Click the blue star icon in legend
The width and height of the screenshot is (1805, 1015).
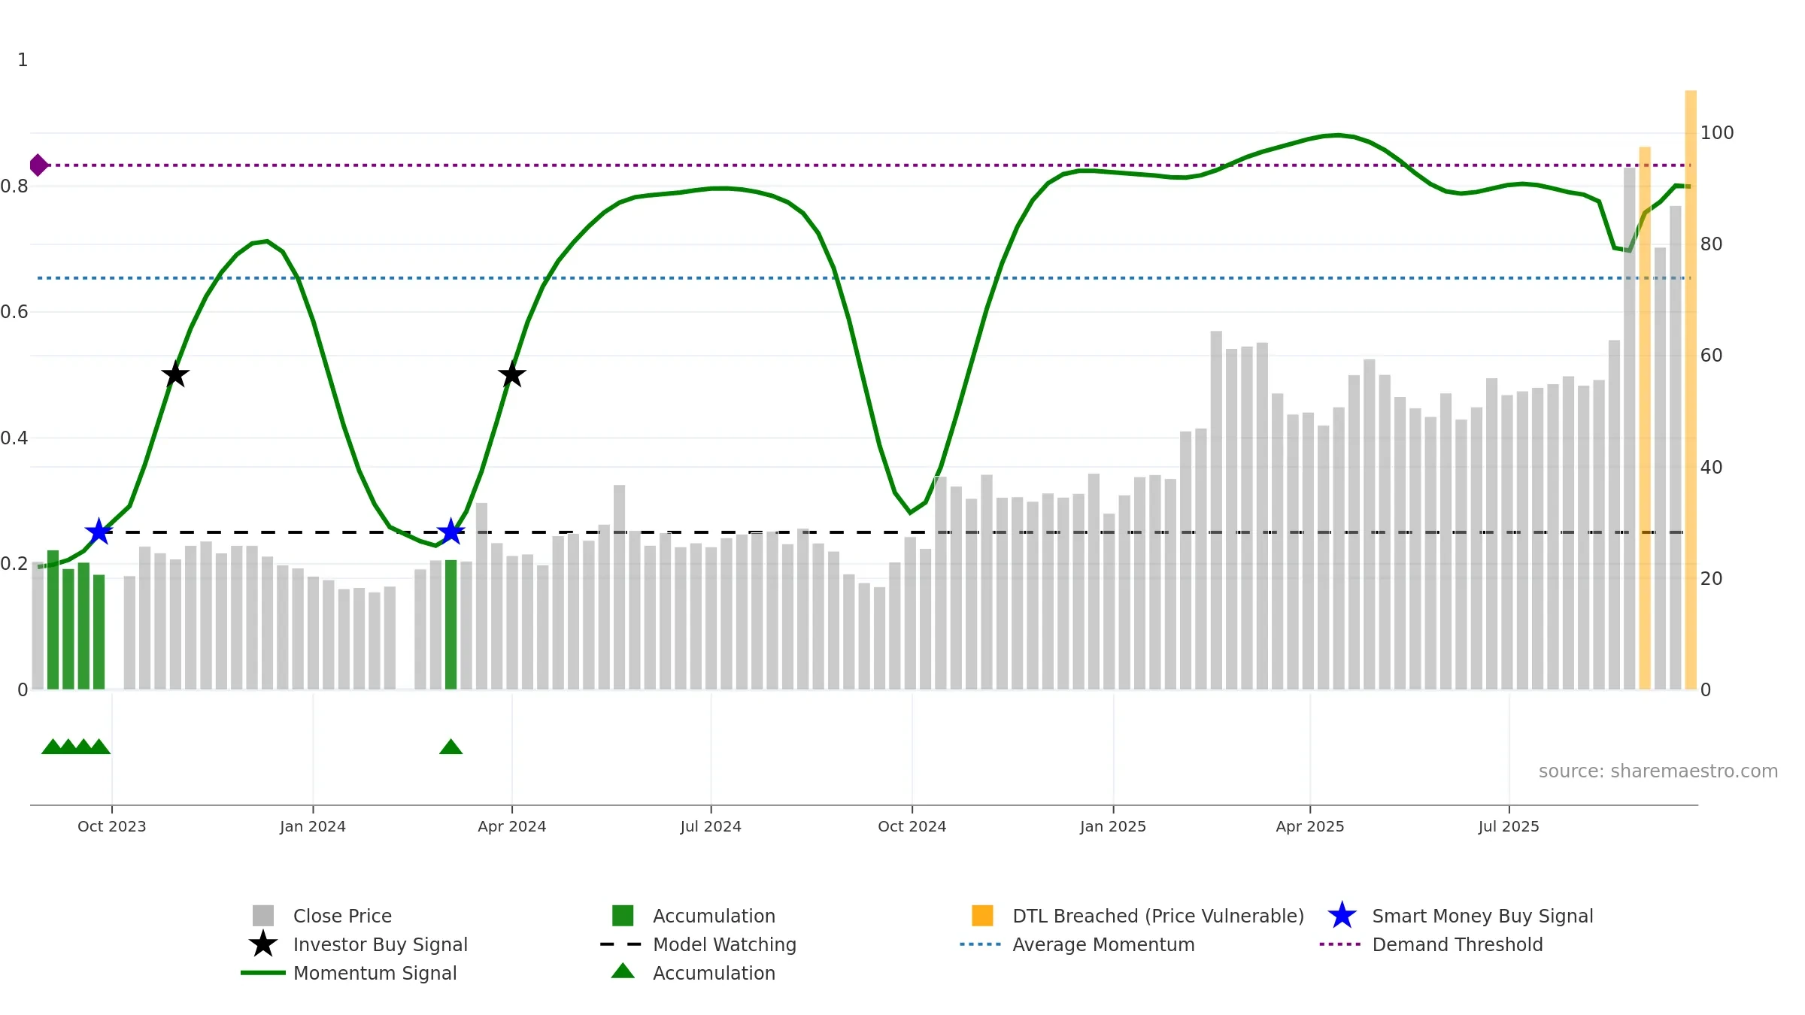pyautogui.click(x=1342, y=916)
